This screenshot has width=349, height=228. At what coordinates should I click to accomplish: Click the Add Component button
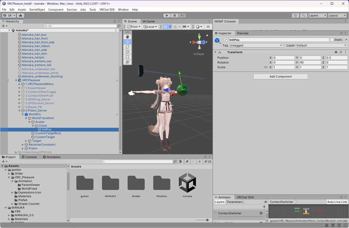280,76
